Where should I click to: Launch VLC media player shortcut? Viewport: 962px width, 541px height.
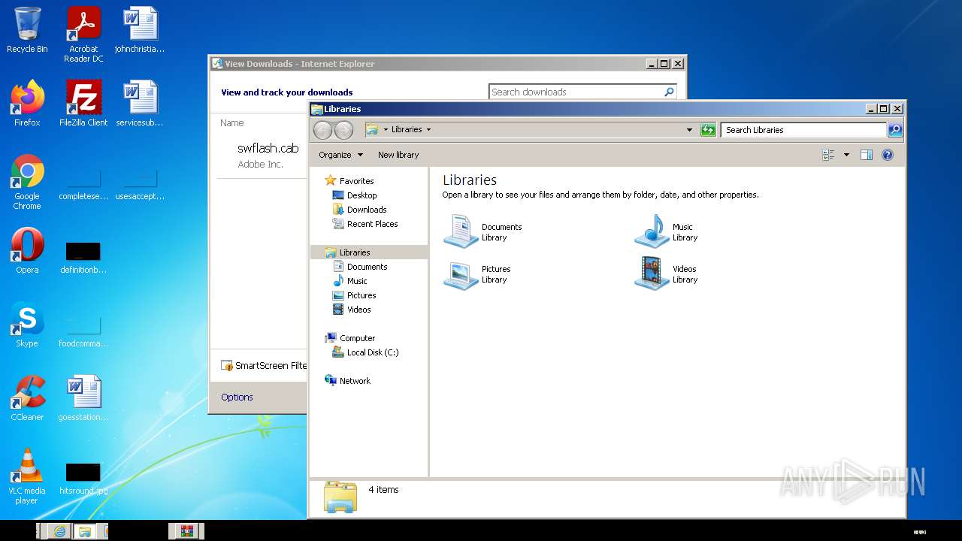point(27,476)
